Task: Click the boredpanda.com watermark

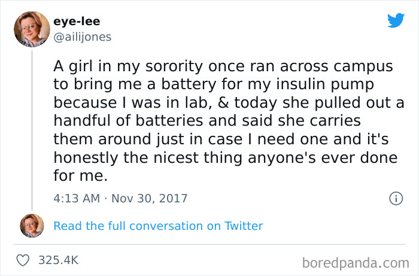Action: coord(356,262)
